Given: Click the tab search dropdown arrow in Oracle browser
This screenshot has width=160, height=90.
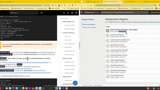Looking at the screenshot, I should pyautogui.click(x=82, y=2).
